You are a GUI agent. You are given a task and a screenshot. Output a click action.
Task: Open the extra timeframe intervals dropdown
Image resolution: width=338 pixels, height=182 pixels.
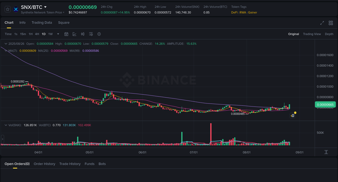click(x=58, y=34)
